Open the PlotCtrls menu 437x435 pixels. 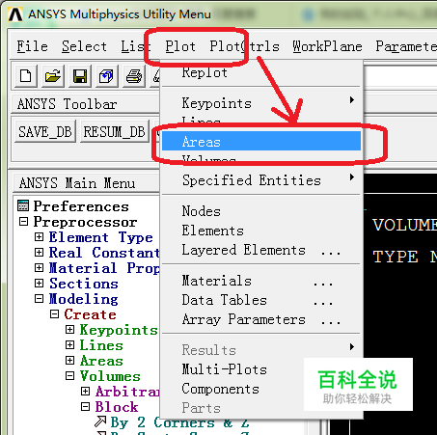244,46
